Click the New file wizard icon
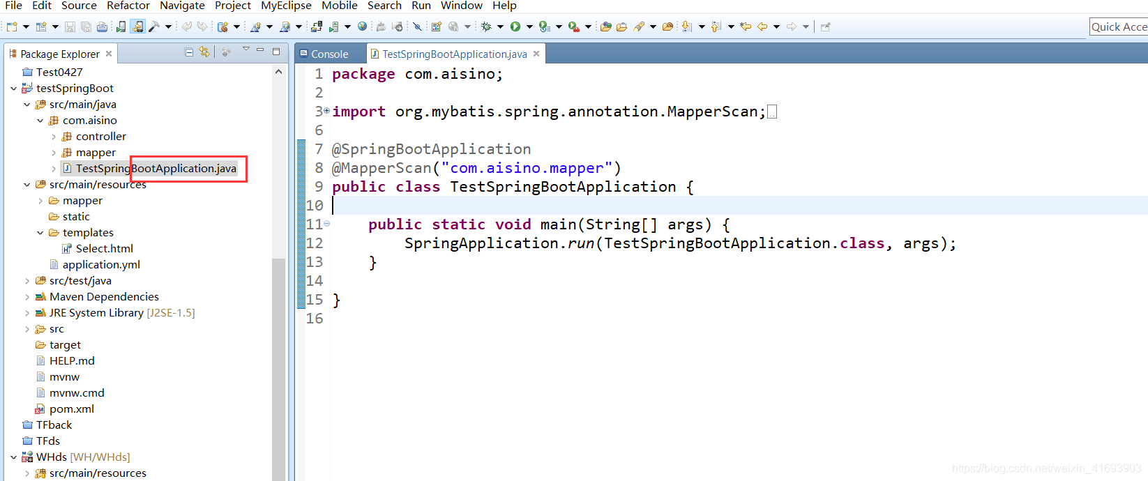This screenshot has height=481, width=1148. (12, 26)
